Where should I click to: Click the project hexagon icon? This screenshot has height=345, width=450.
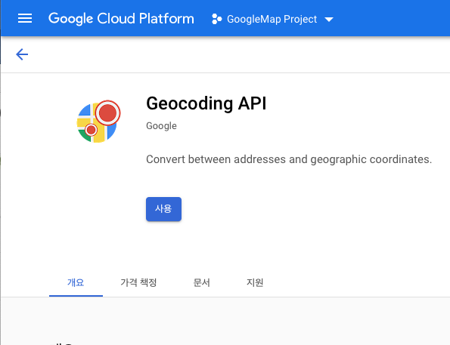coord(216,19)
